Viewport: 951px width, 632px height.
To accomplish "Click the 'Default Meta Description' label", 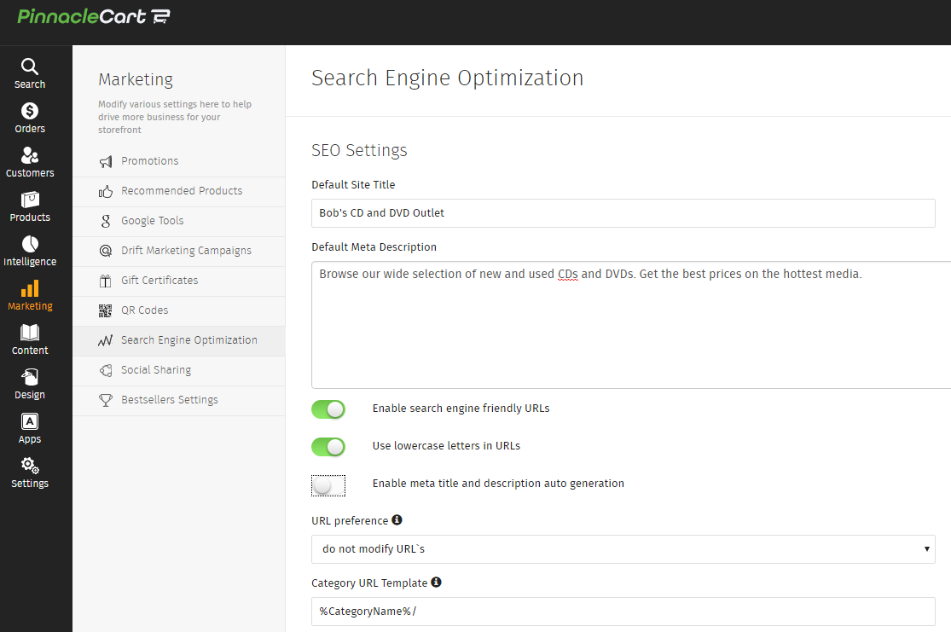I will (374, 246).
